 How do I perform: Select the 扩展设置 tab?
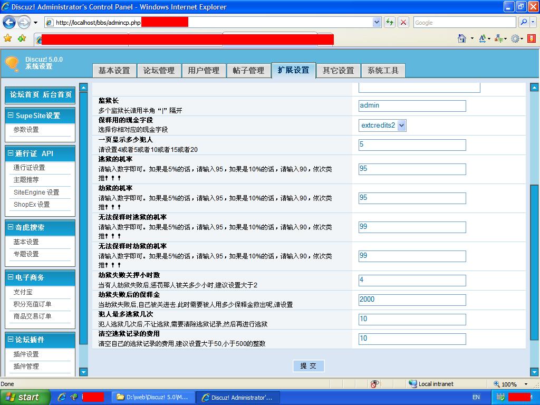(293, 70)
